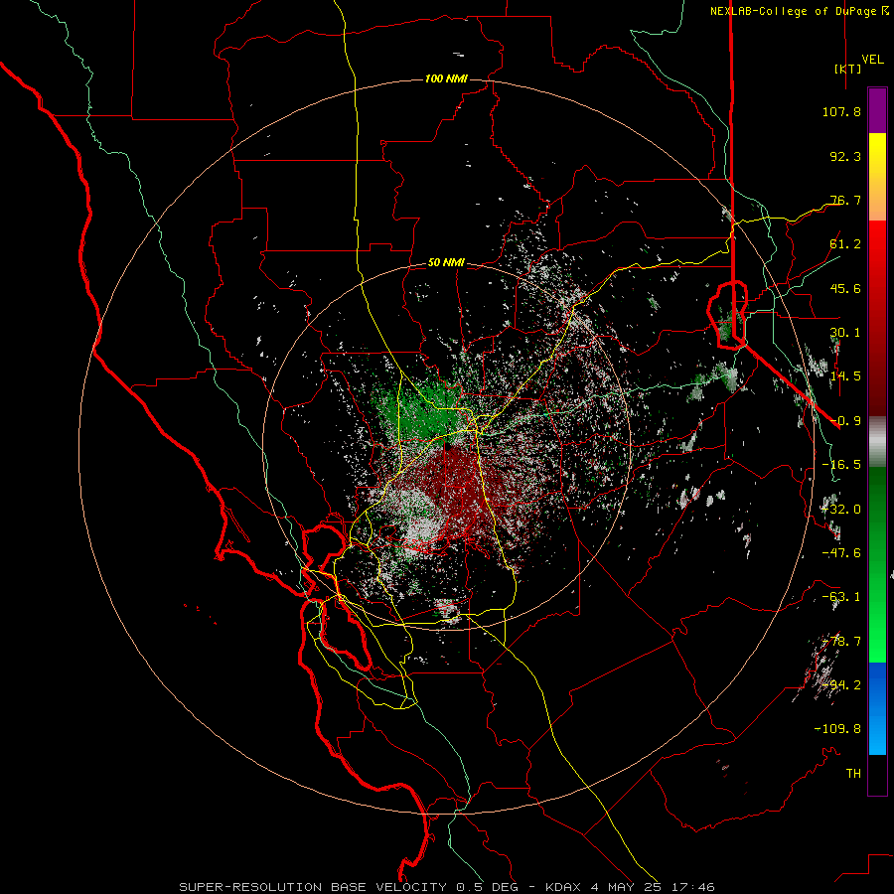
Task: Select the 107.8 legend value
Action: click(x=841, y=111)
